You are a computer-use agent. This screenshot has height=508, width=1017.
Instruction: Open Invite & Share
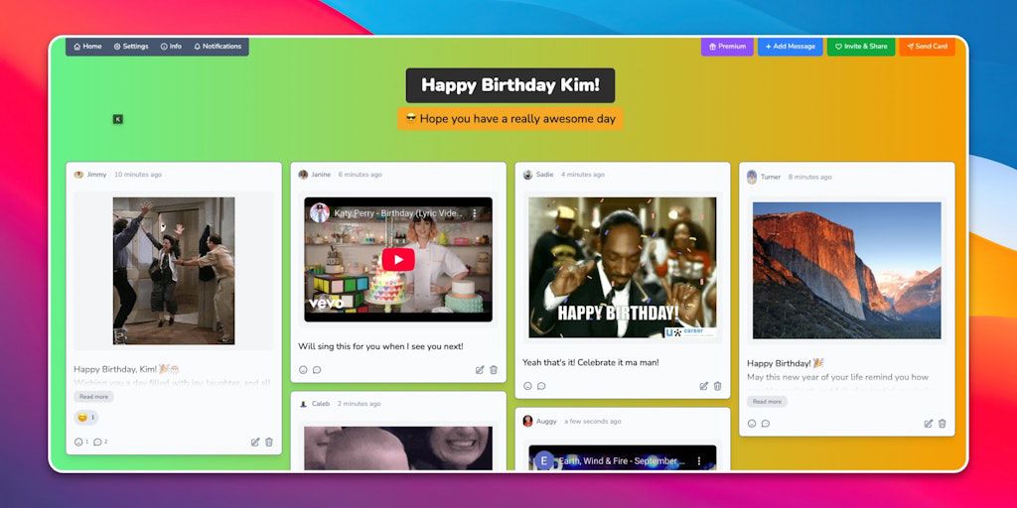[861, 47]
